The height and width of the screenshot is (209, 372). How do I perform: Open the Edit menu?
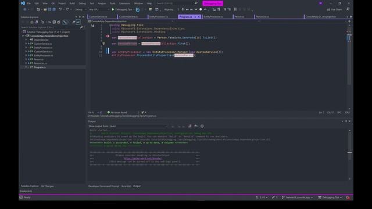tap(36, 3)
